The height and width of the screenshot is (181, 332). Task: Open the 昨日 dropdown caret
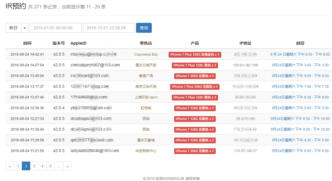[x=25, y=28]
